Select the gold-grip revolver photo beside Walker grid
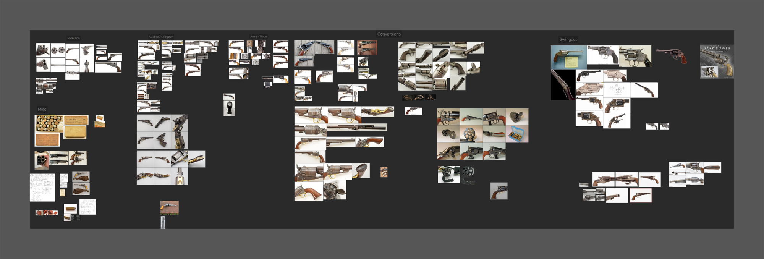The height and width of the screenshot is (259, 764). tap(196, 159)
